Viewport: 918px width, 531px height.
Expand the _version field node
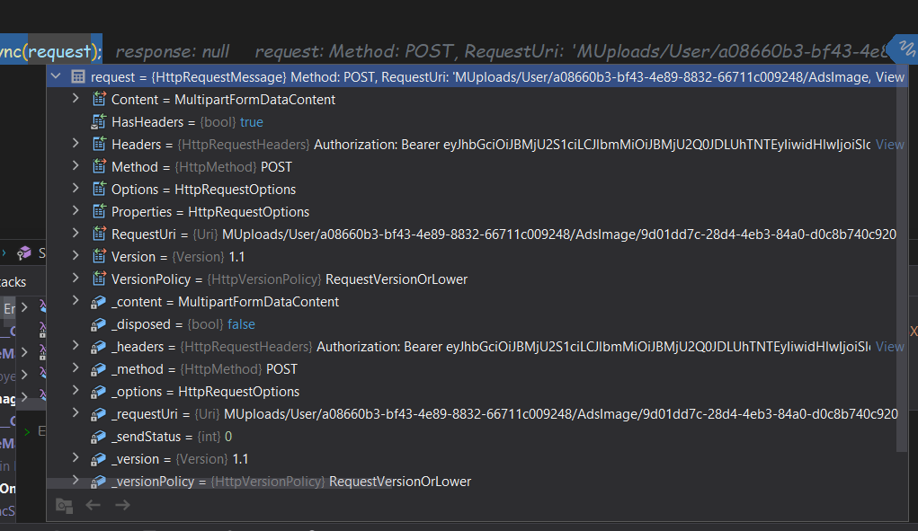(76, 458)
